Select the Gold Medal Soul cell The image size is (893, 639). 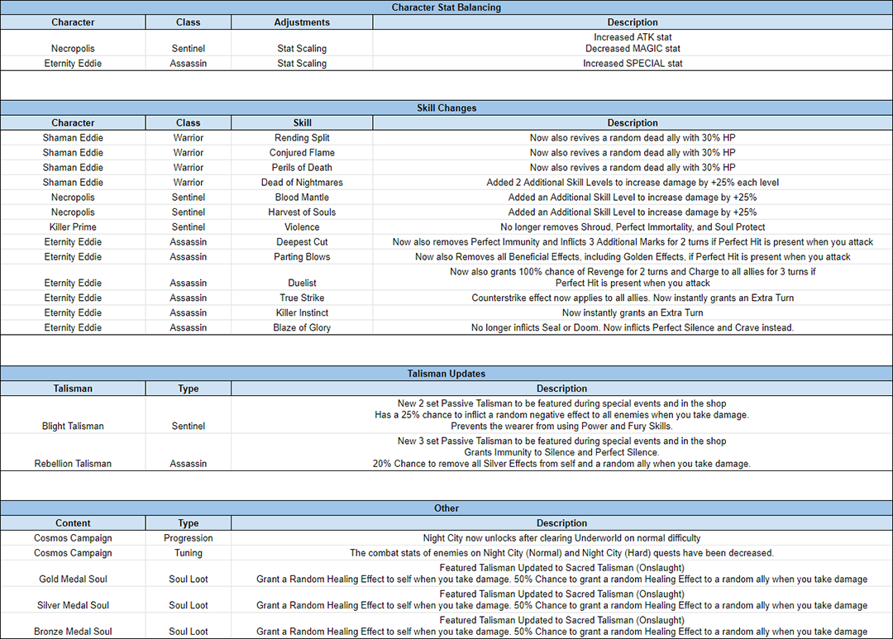coord(73,579)
